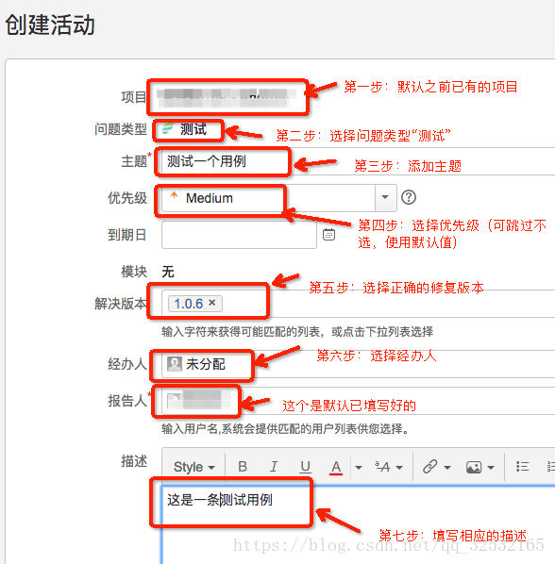Viewport: 555px width, 564px height.
Task: Open the more text formatting dropdown
Action: coord(388,467)
